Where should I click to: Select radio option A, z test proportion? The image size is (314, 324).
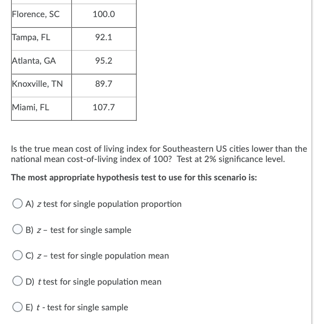click(18, 203)
